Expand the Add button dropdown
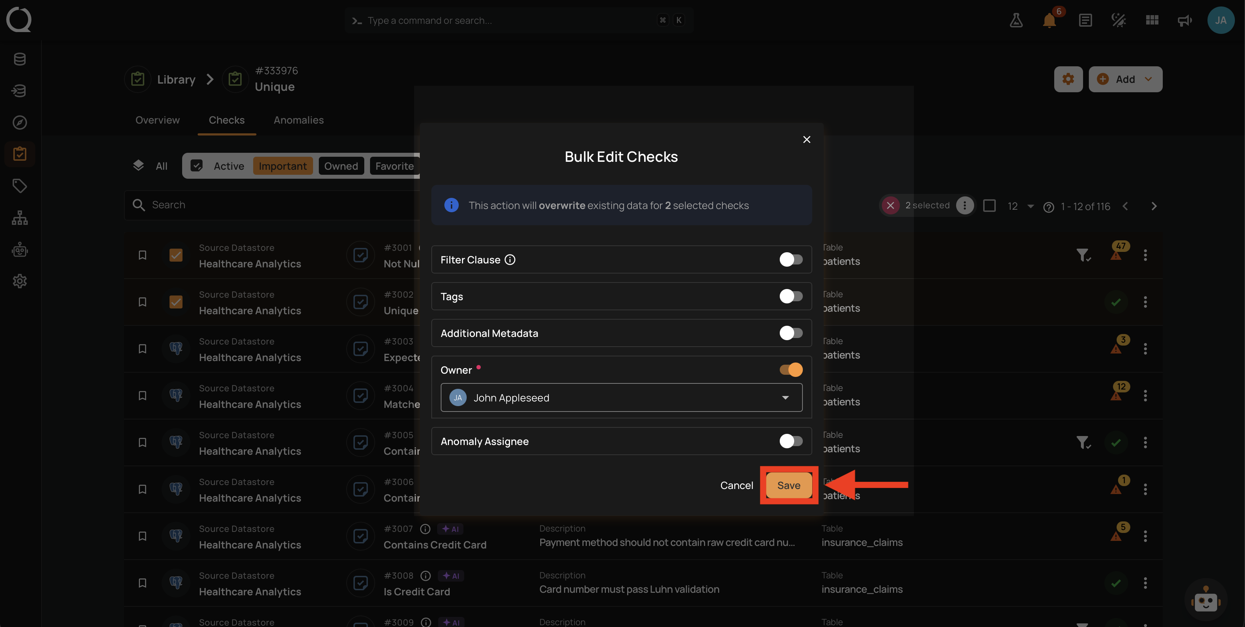 [x=1148, y=79]
